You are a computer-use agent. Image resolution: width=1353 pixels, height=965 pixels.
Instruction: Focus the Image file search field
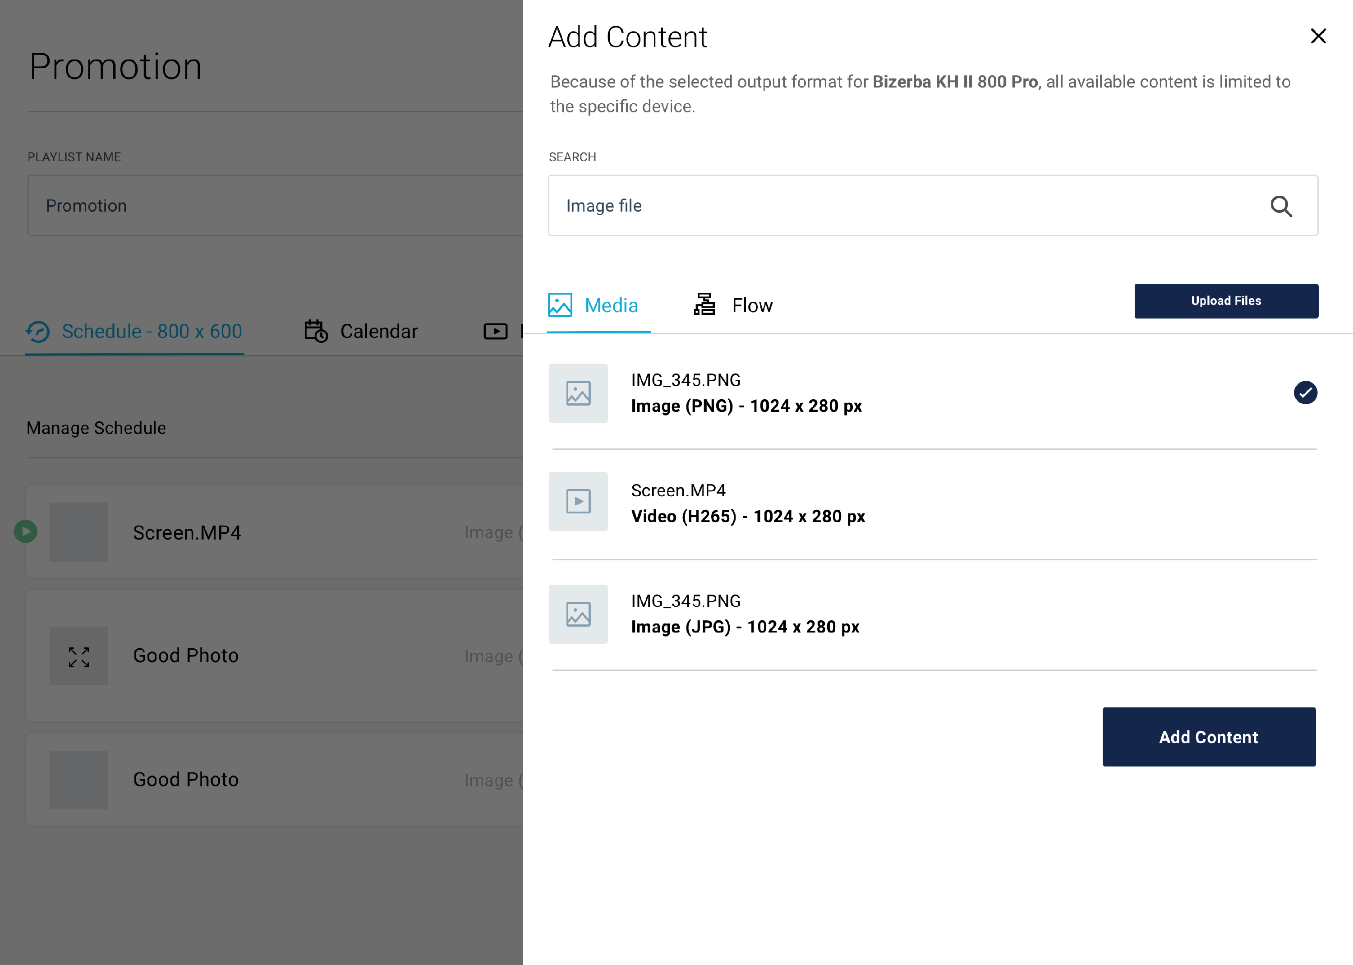pos(933,206)
